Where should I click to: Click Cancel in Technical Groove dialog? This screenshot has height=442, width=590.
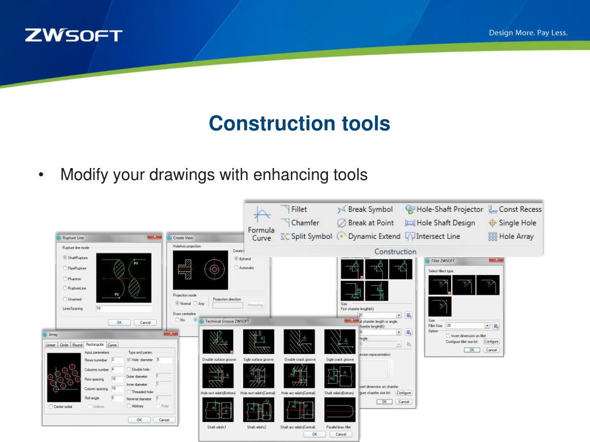pos(341,434)
